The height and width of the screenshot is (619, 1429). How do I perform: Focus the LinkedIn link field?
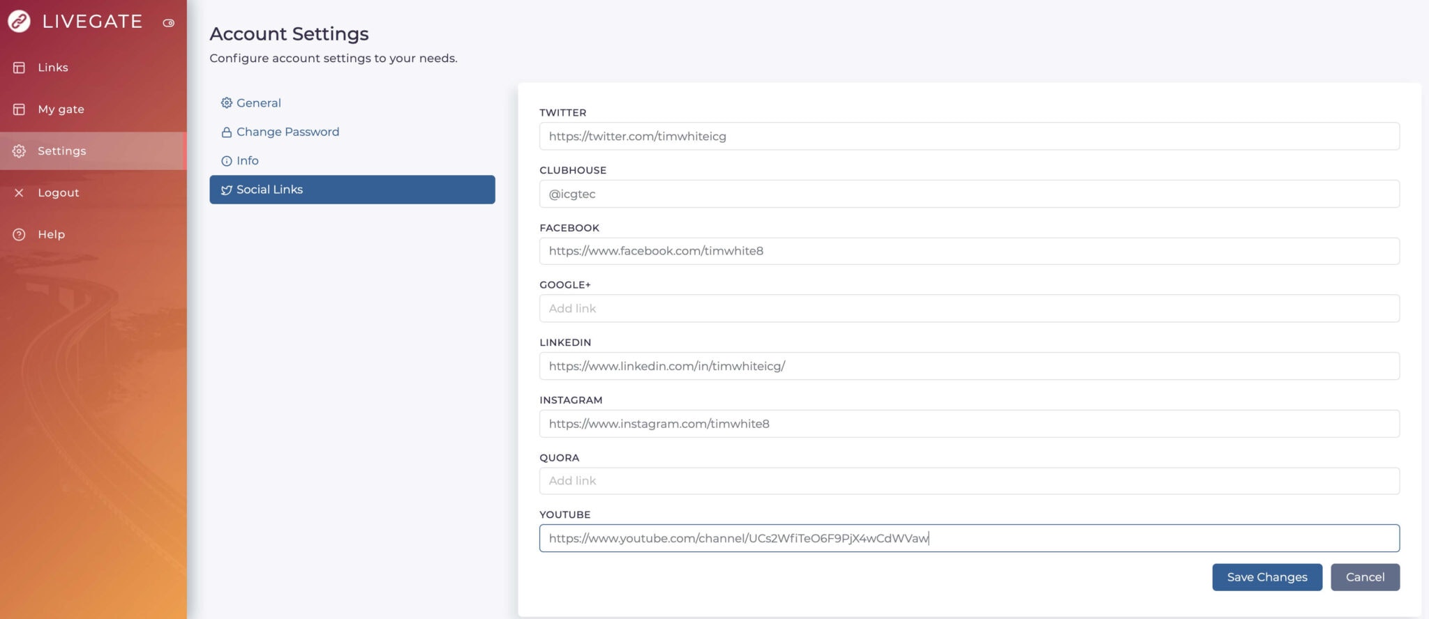click(x=969, y=366)
